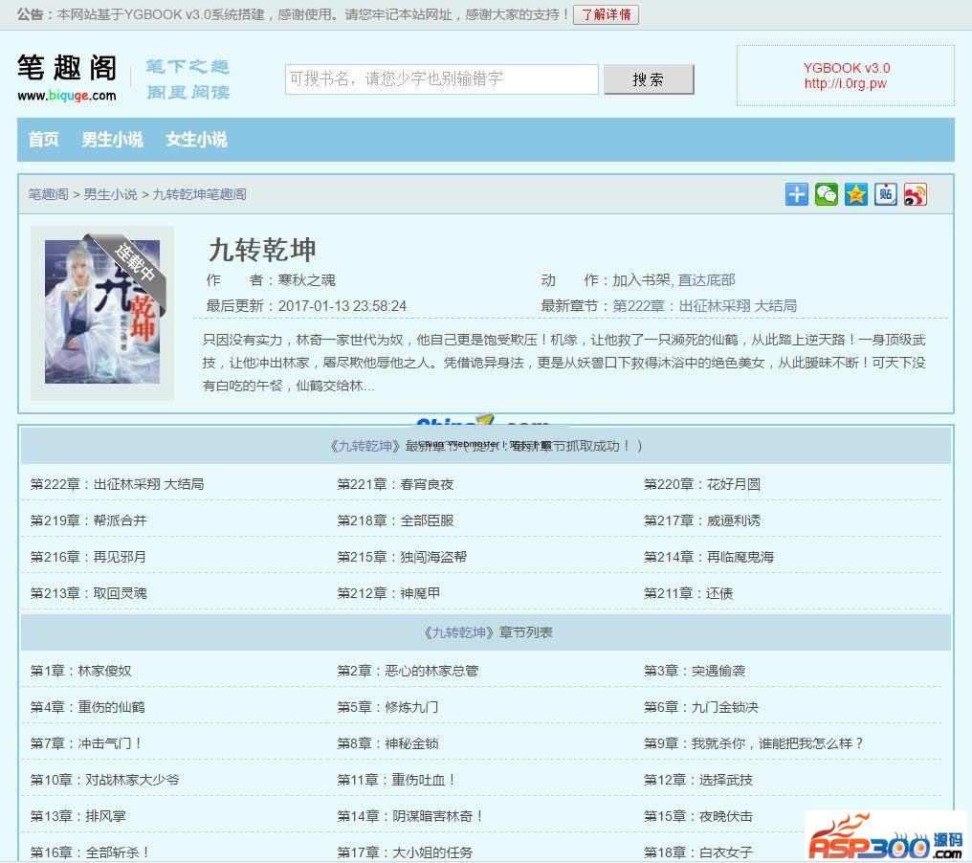This screenshot has width=972, height=863.
Task: Click the yellow star Qzone icon
Action: pos(855,194)
